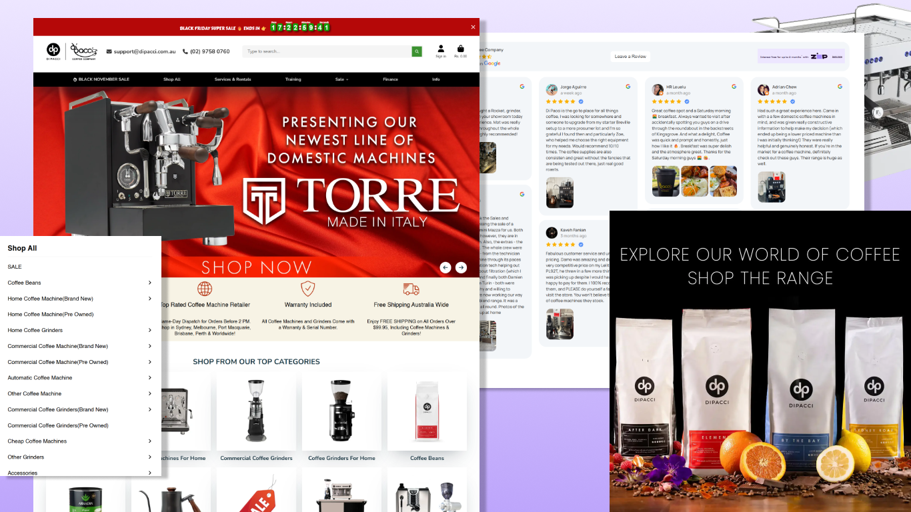The height and width of the screenshot is (512, 911).
Task: Click the Dipacci logo in header
Action: (53, 51)
